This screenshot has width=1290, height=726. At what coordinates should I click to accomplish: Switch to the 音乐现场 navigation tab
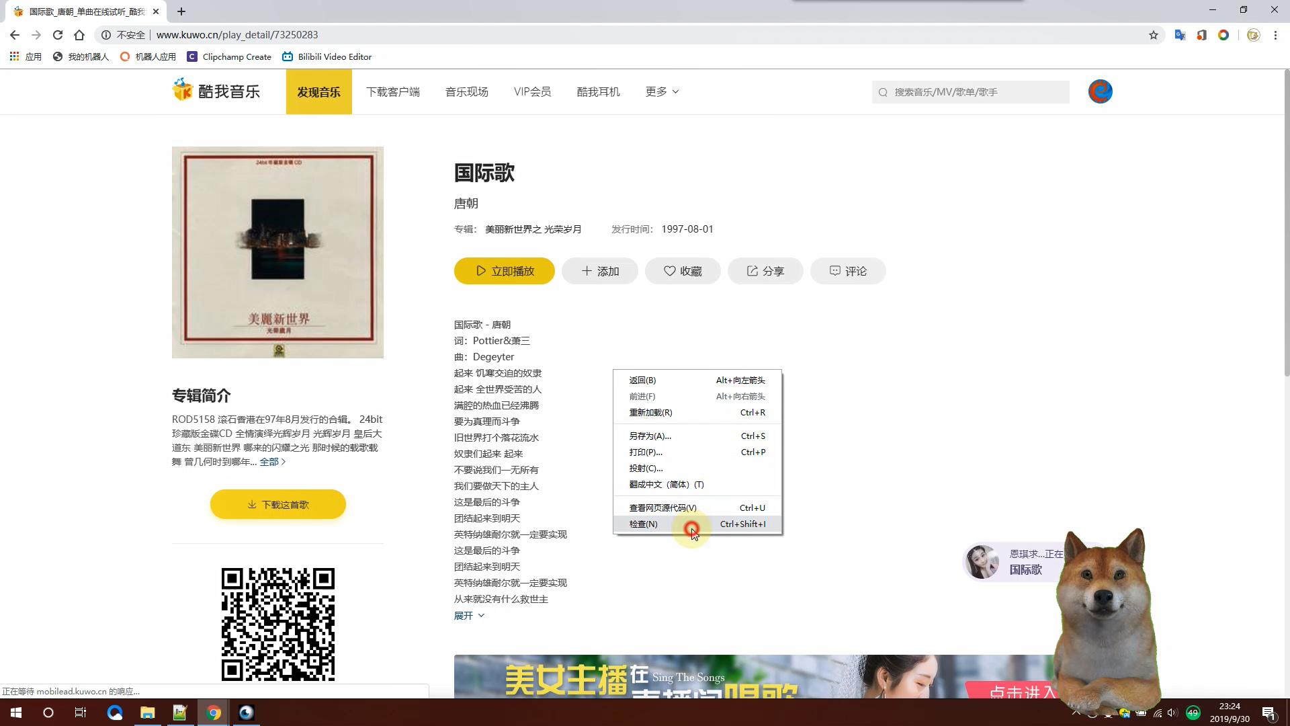(466, 91)
